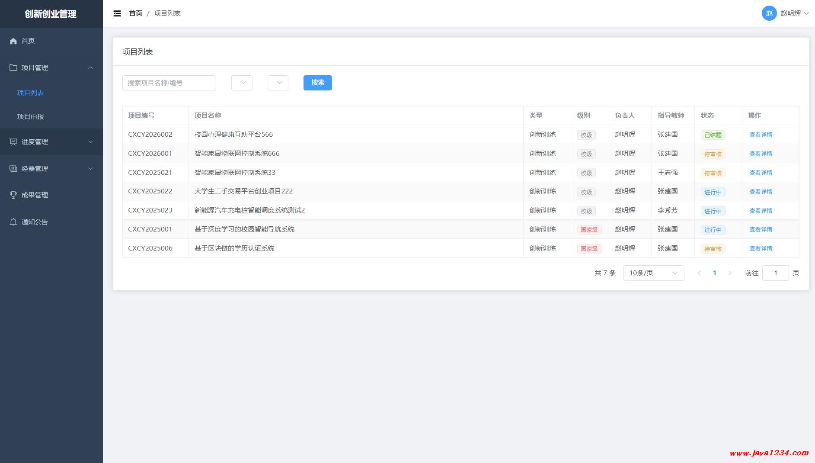Collapse the 项目管理 submenu chevron
The height and width of the screenshot is (463, 815).
pyautogui.click(x=90, y=68)
